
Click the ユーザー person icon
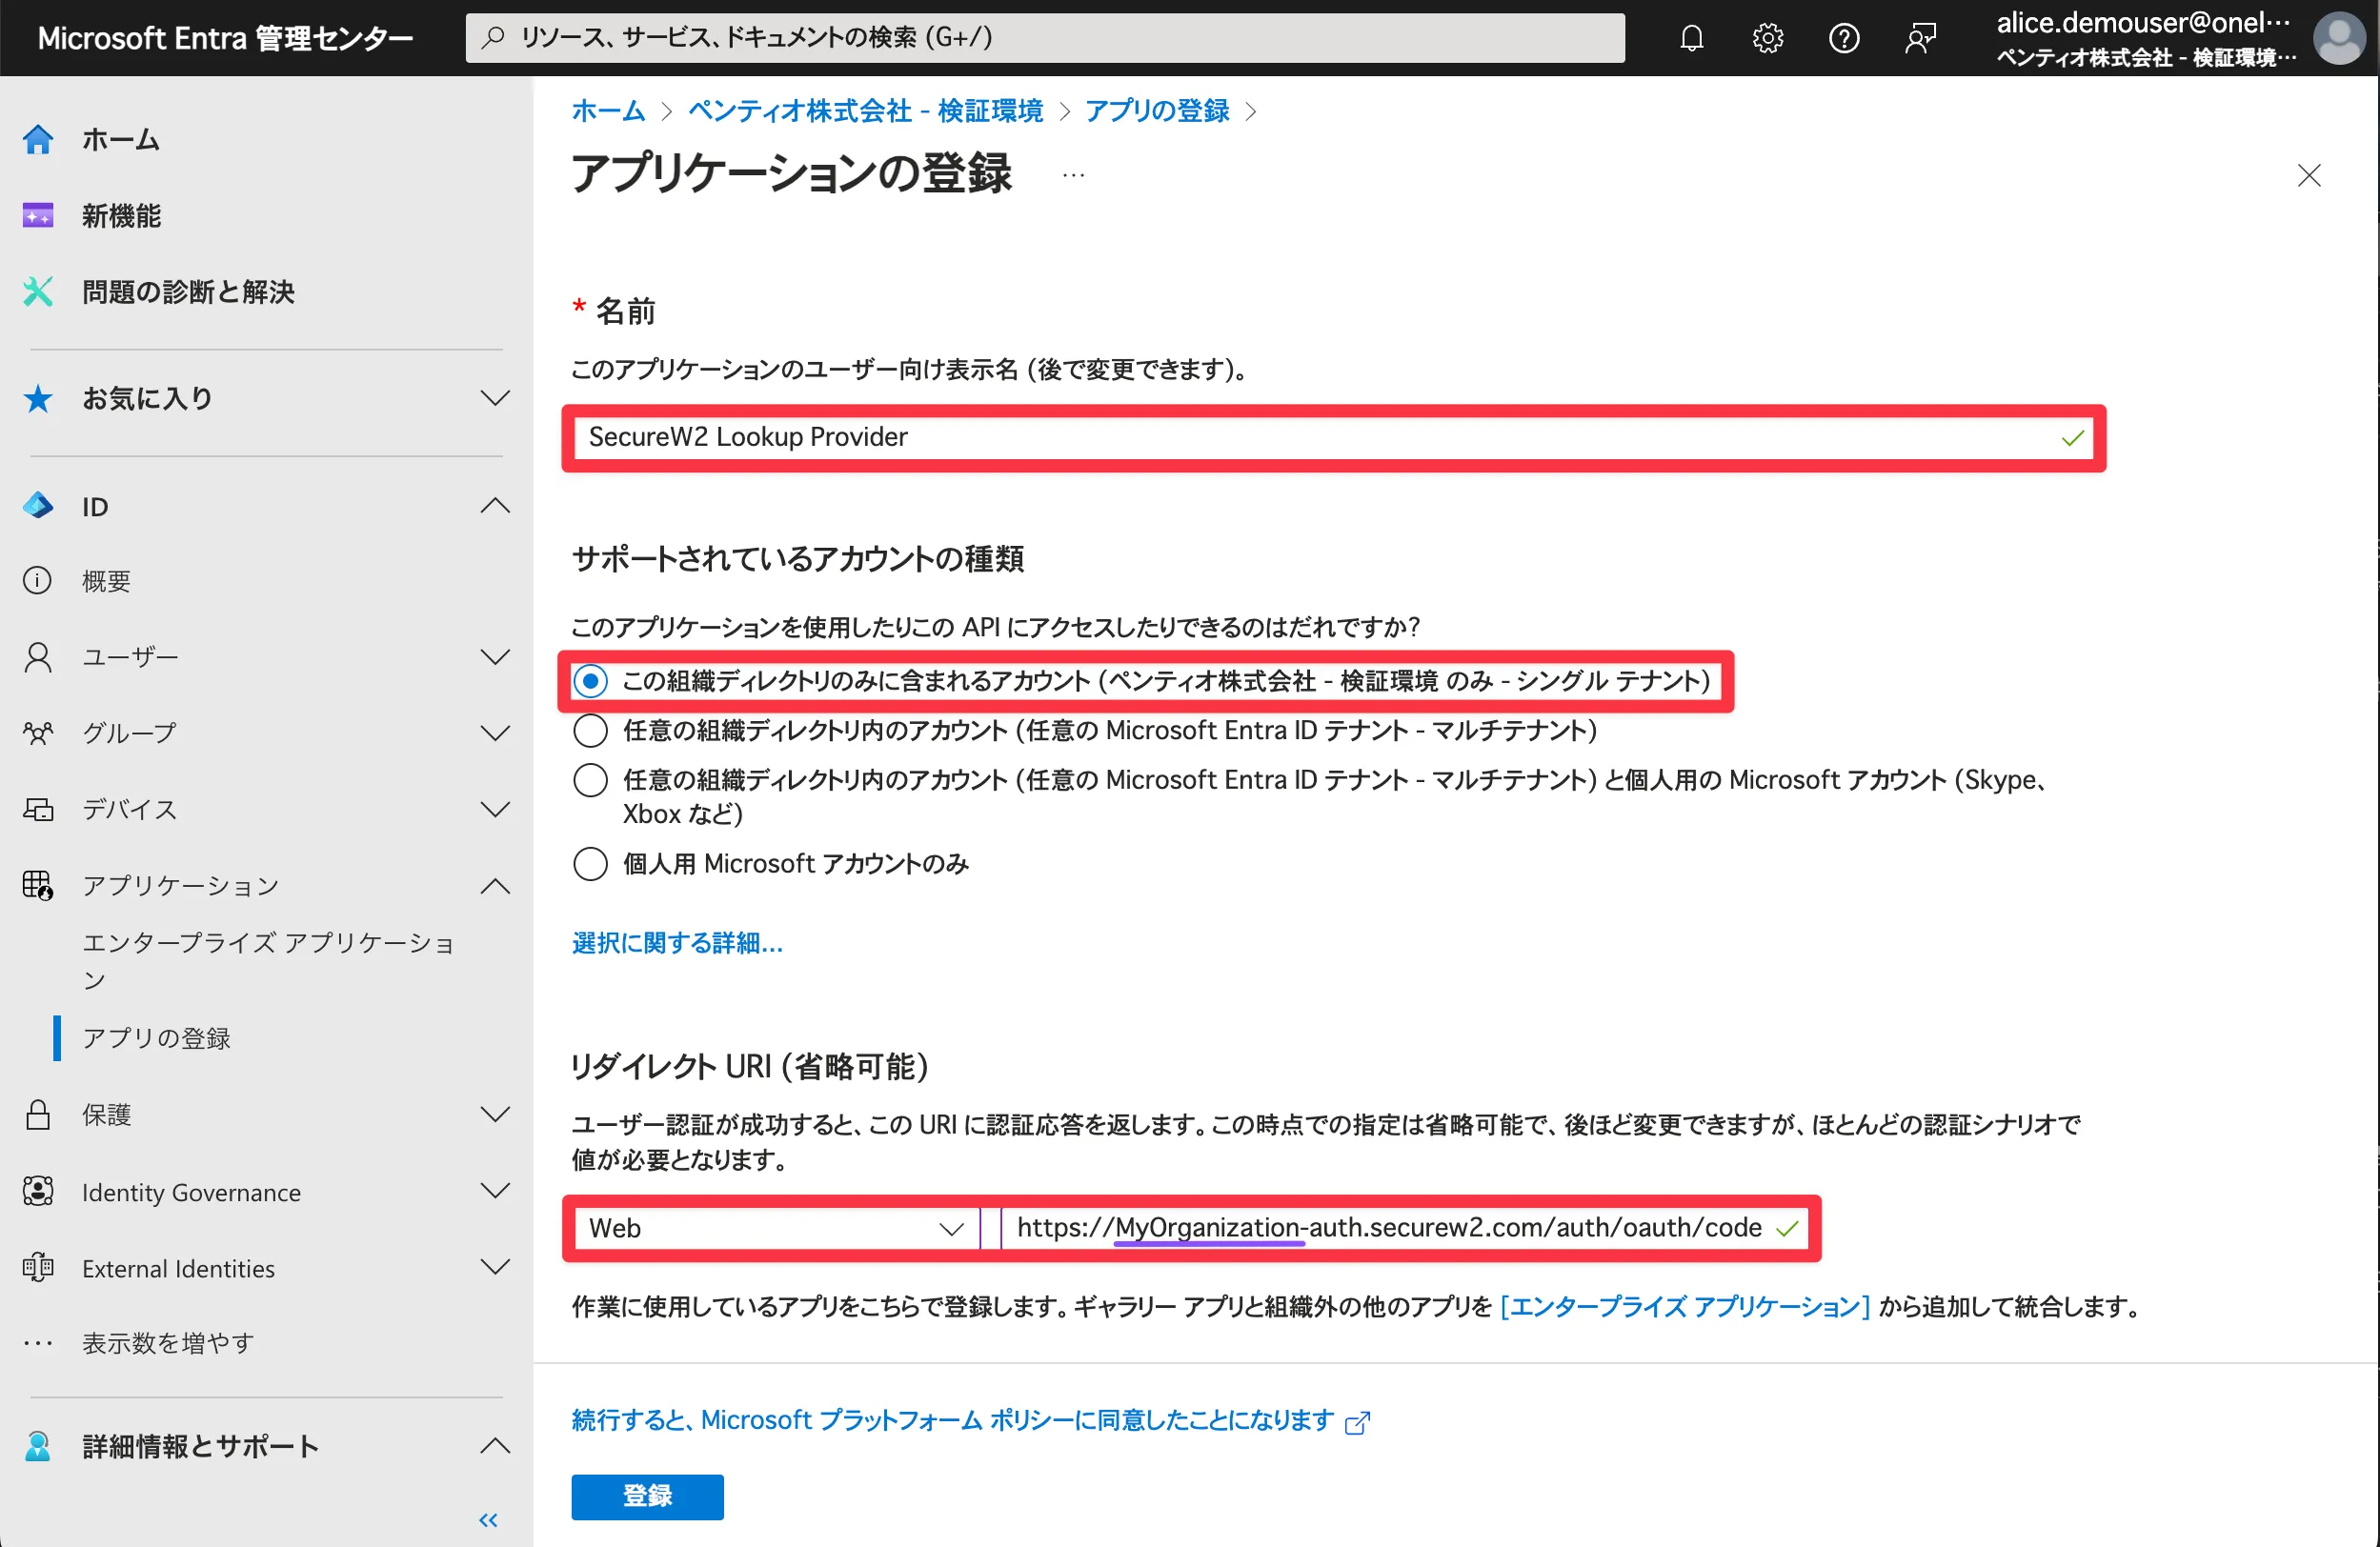[x=38, y=656]
